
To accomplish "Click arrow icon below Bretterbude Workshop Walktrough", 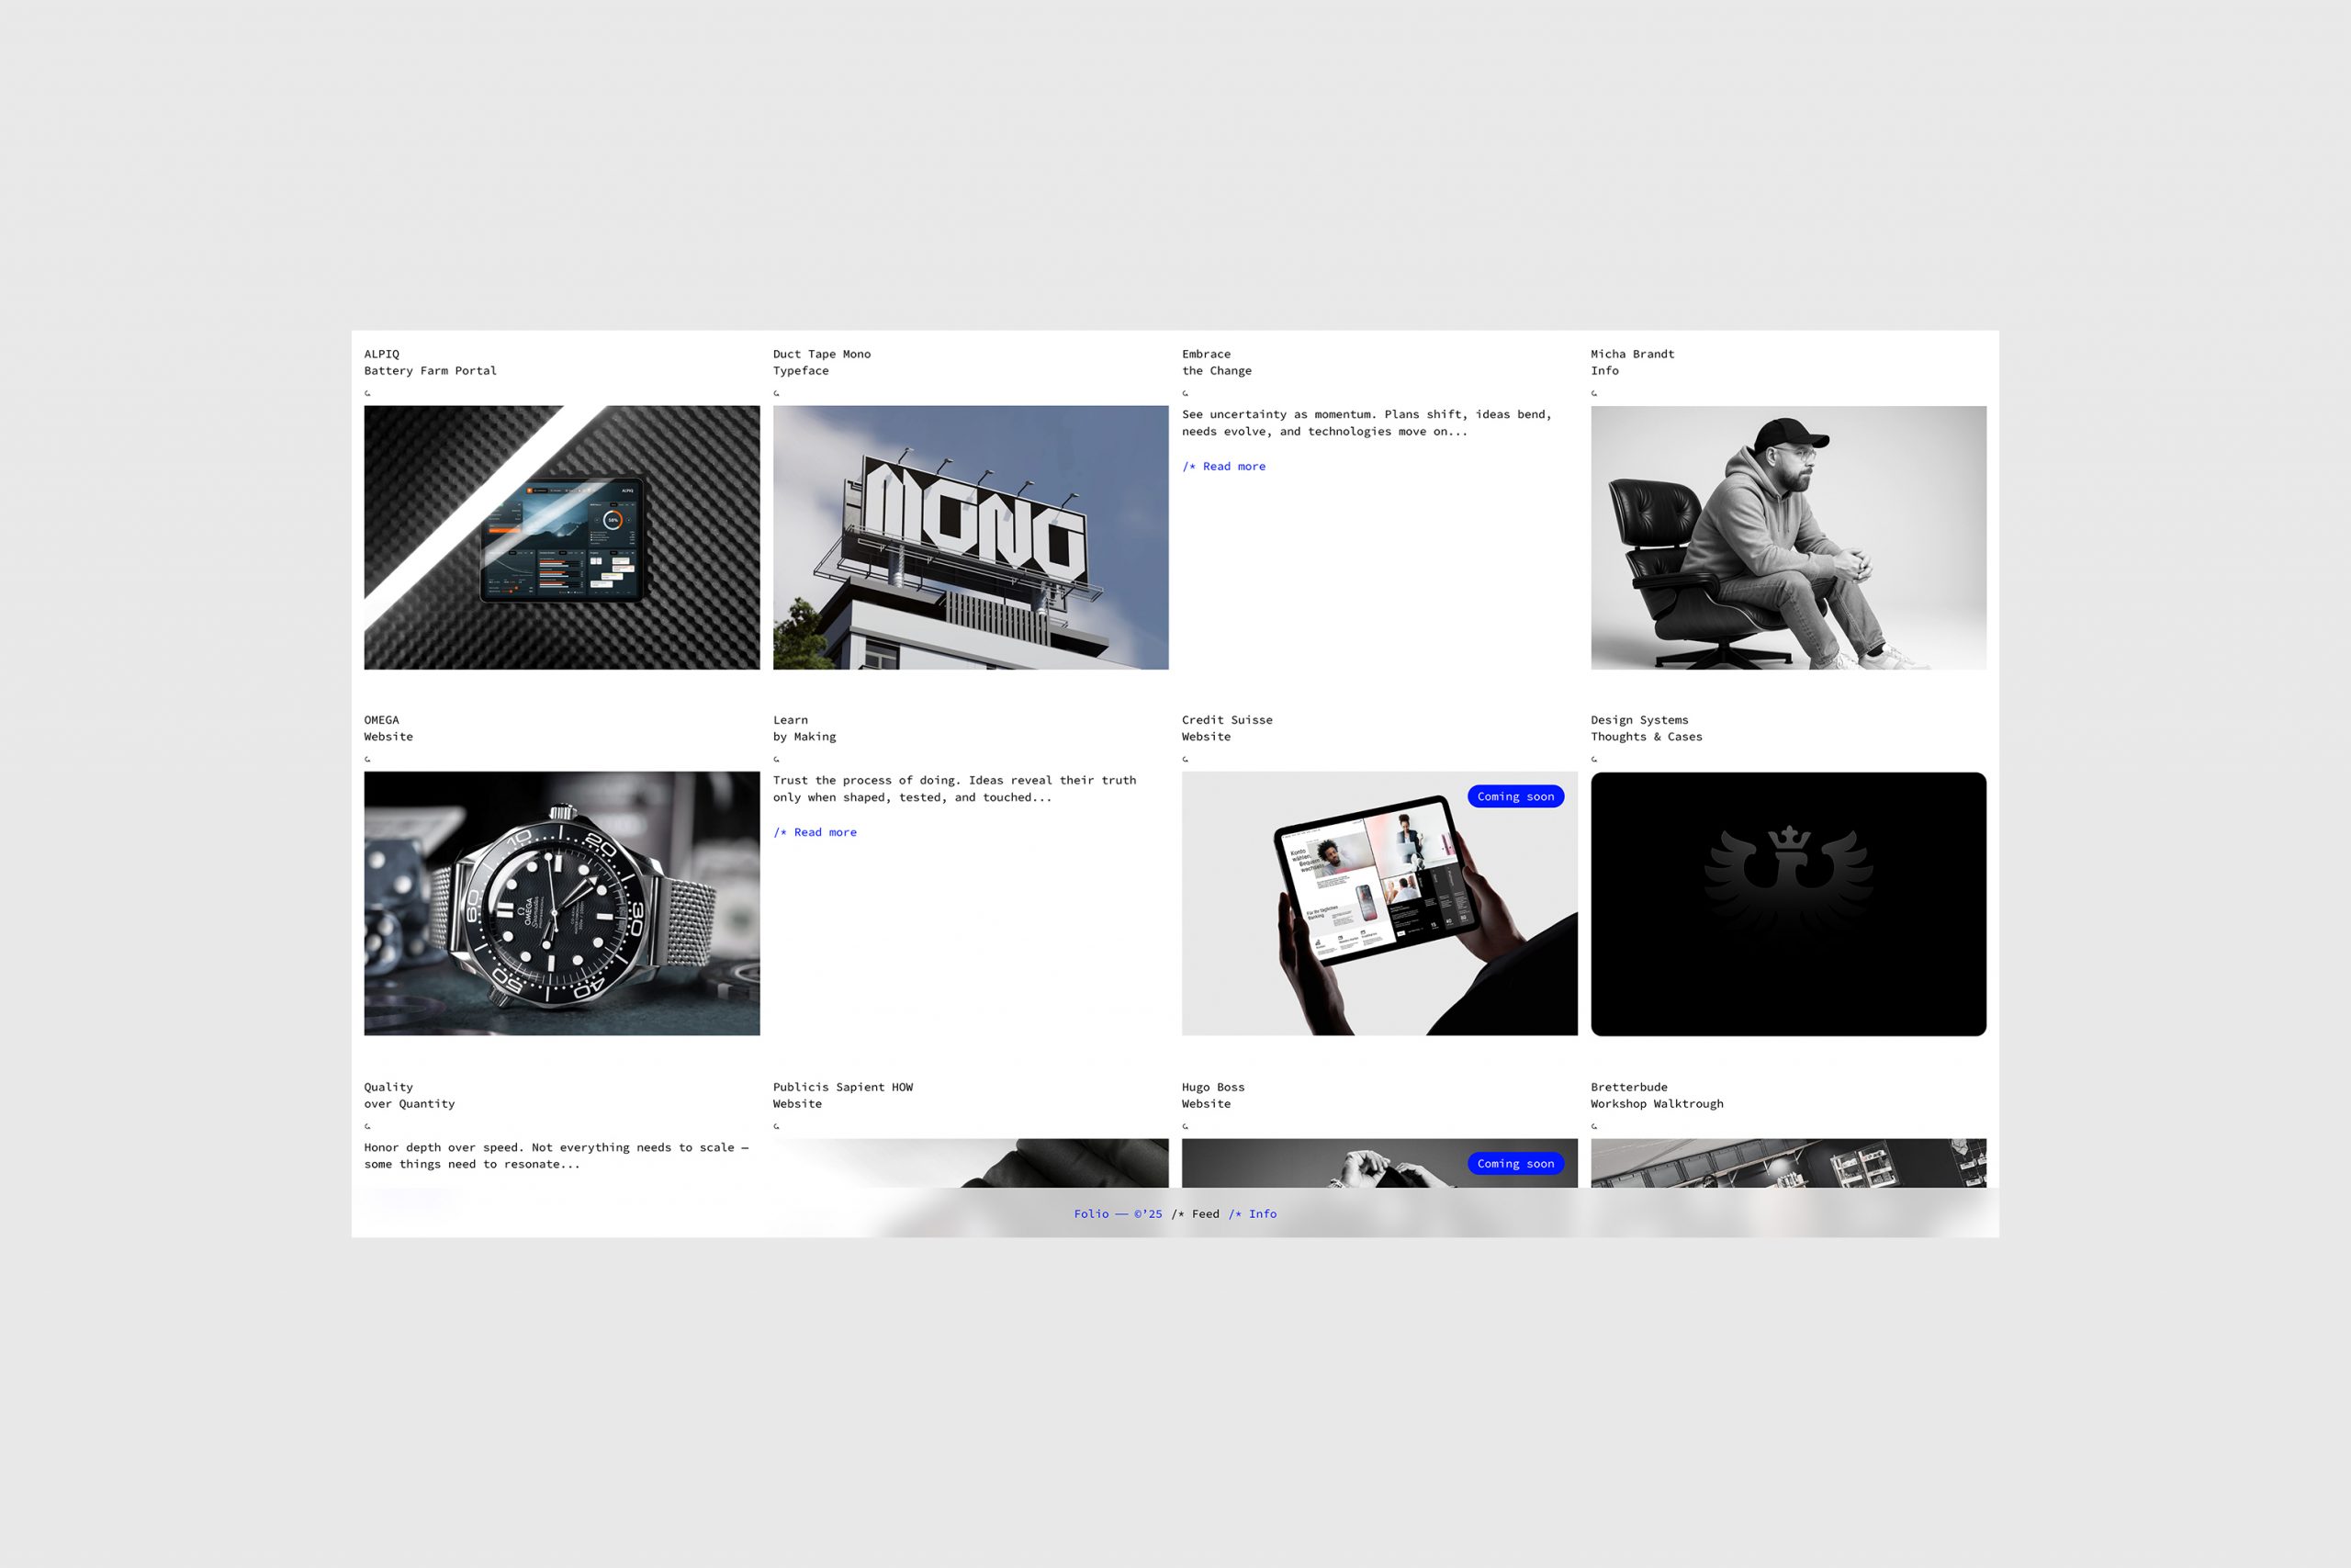I will click(x=1594, y=1126).
